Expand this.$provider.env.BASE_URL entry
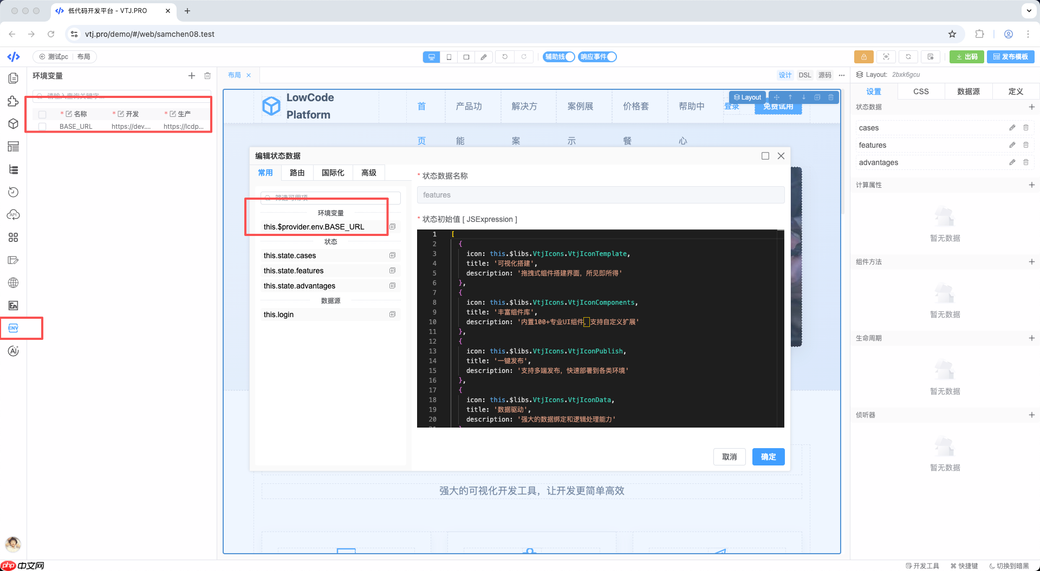 pyautogui.click(x=392, y=226)
